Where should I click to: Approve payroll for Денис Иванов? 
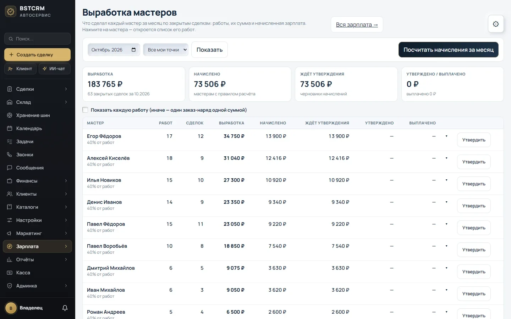(x=474, y=206)
